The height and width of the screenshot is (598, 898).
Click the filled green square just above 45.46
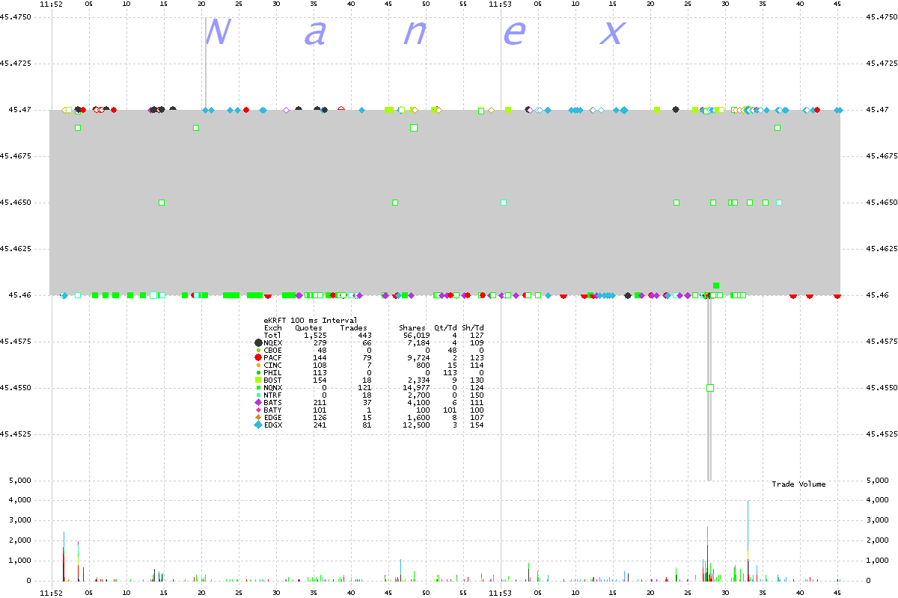pyautogui.click(x=717, y=285)
